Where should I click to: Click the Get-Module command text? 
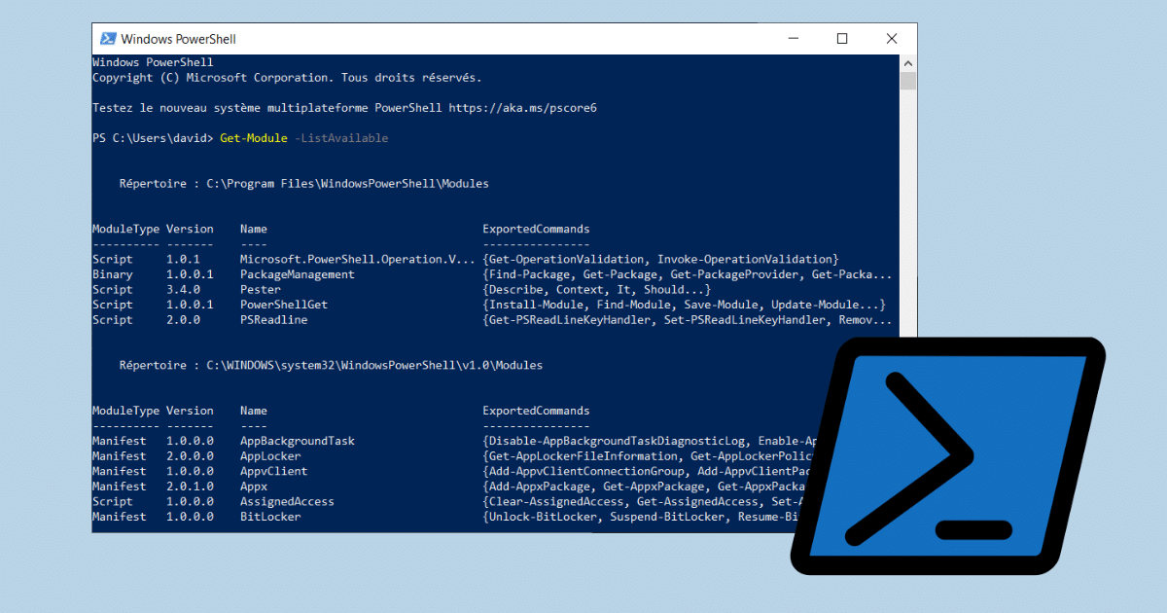coord(254,138)
